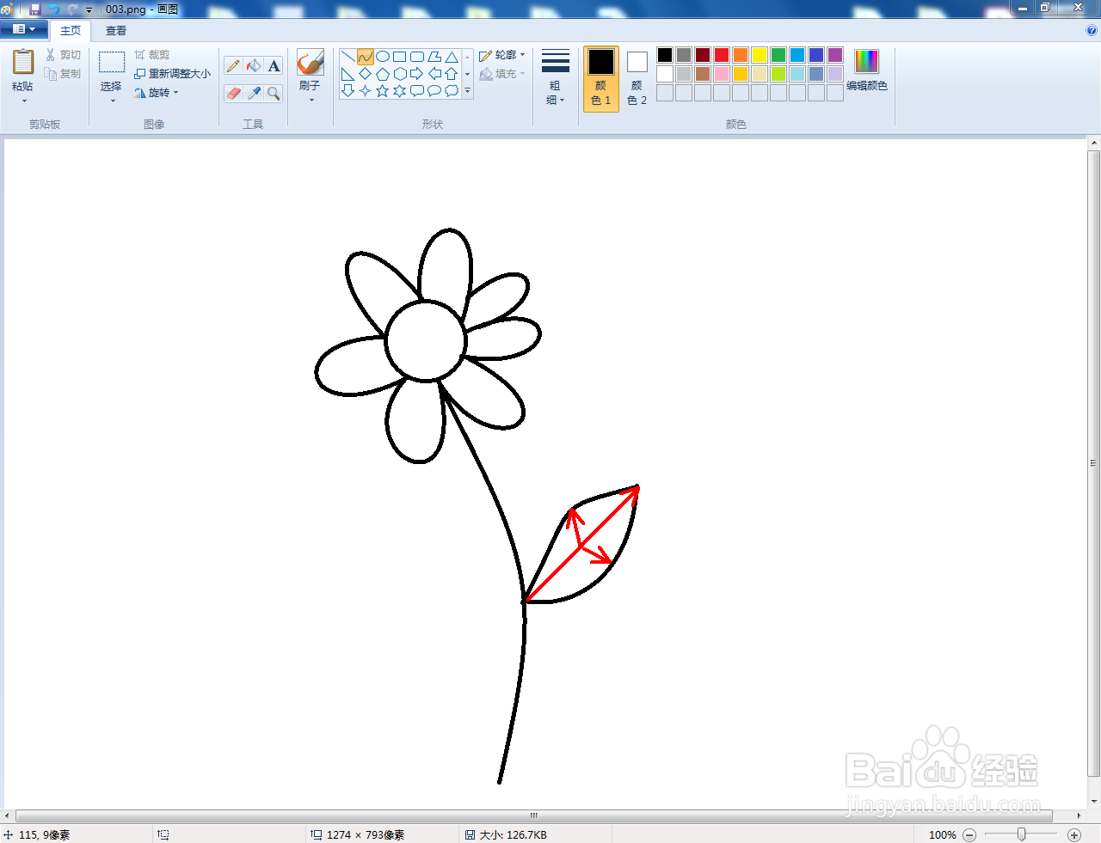The image size is (1101, 843).
Task: Choose the Oval callout shape
Action: tap(434, 90)
